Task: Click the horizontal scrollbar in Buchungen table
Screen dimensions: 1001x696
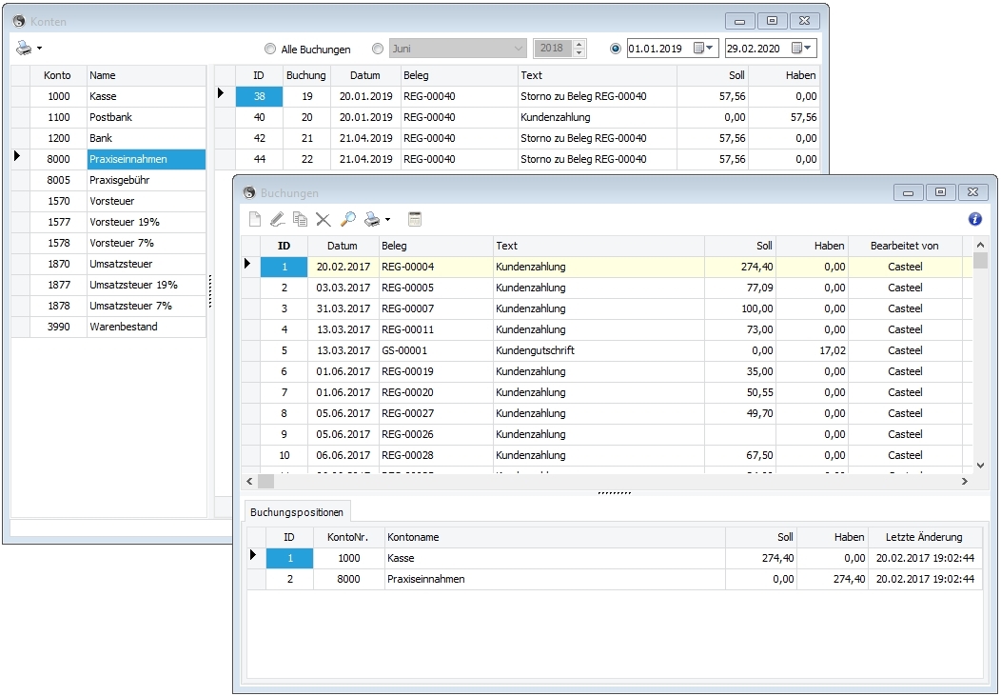Action: click(x=609, y=482)
